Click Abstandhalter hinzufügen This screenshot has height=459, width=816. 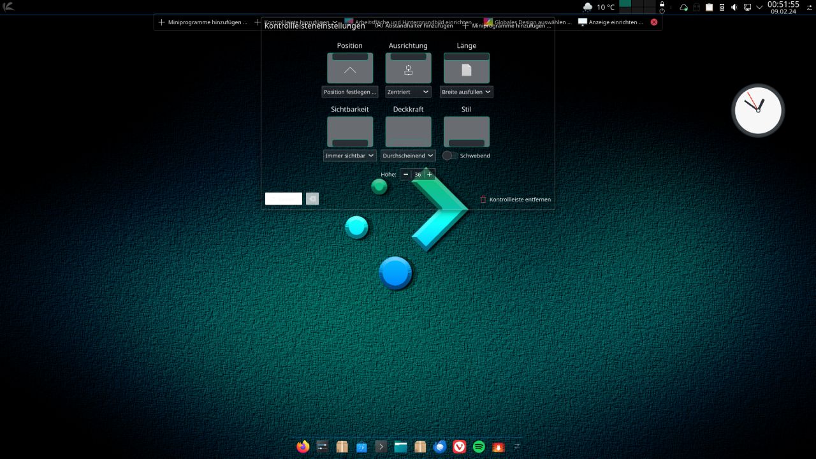(414, 25)
